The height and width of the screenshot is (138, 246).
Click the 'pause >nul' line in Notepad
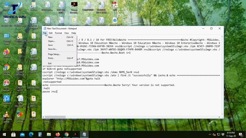(x=50, y=92)
